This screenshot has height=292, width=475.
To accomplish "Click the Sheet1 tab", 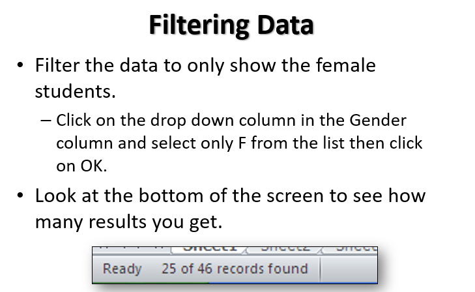I will pos(209,249).
